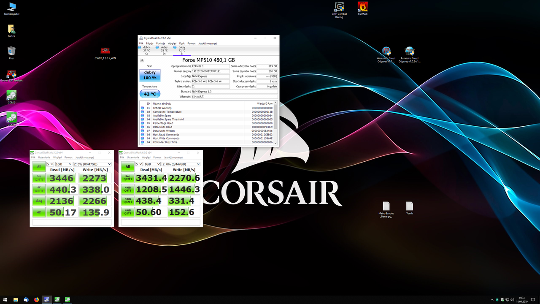Open the Tomb file icon
The width and height of the screenshot is (540, 304).
410,208
